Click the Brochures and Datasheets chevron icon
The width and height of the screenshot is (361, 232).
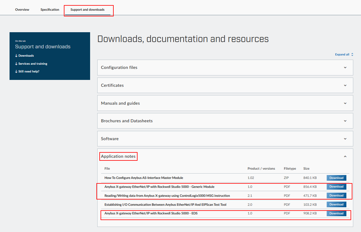pyautogui.click(x=345, y=121)
